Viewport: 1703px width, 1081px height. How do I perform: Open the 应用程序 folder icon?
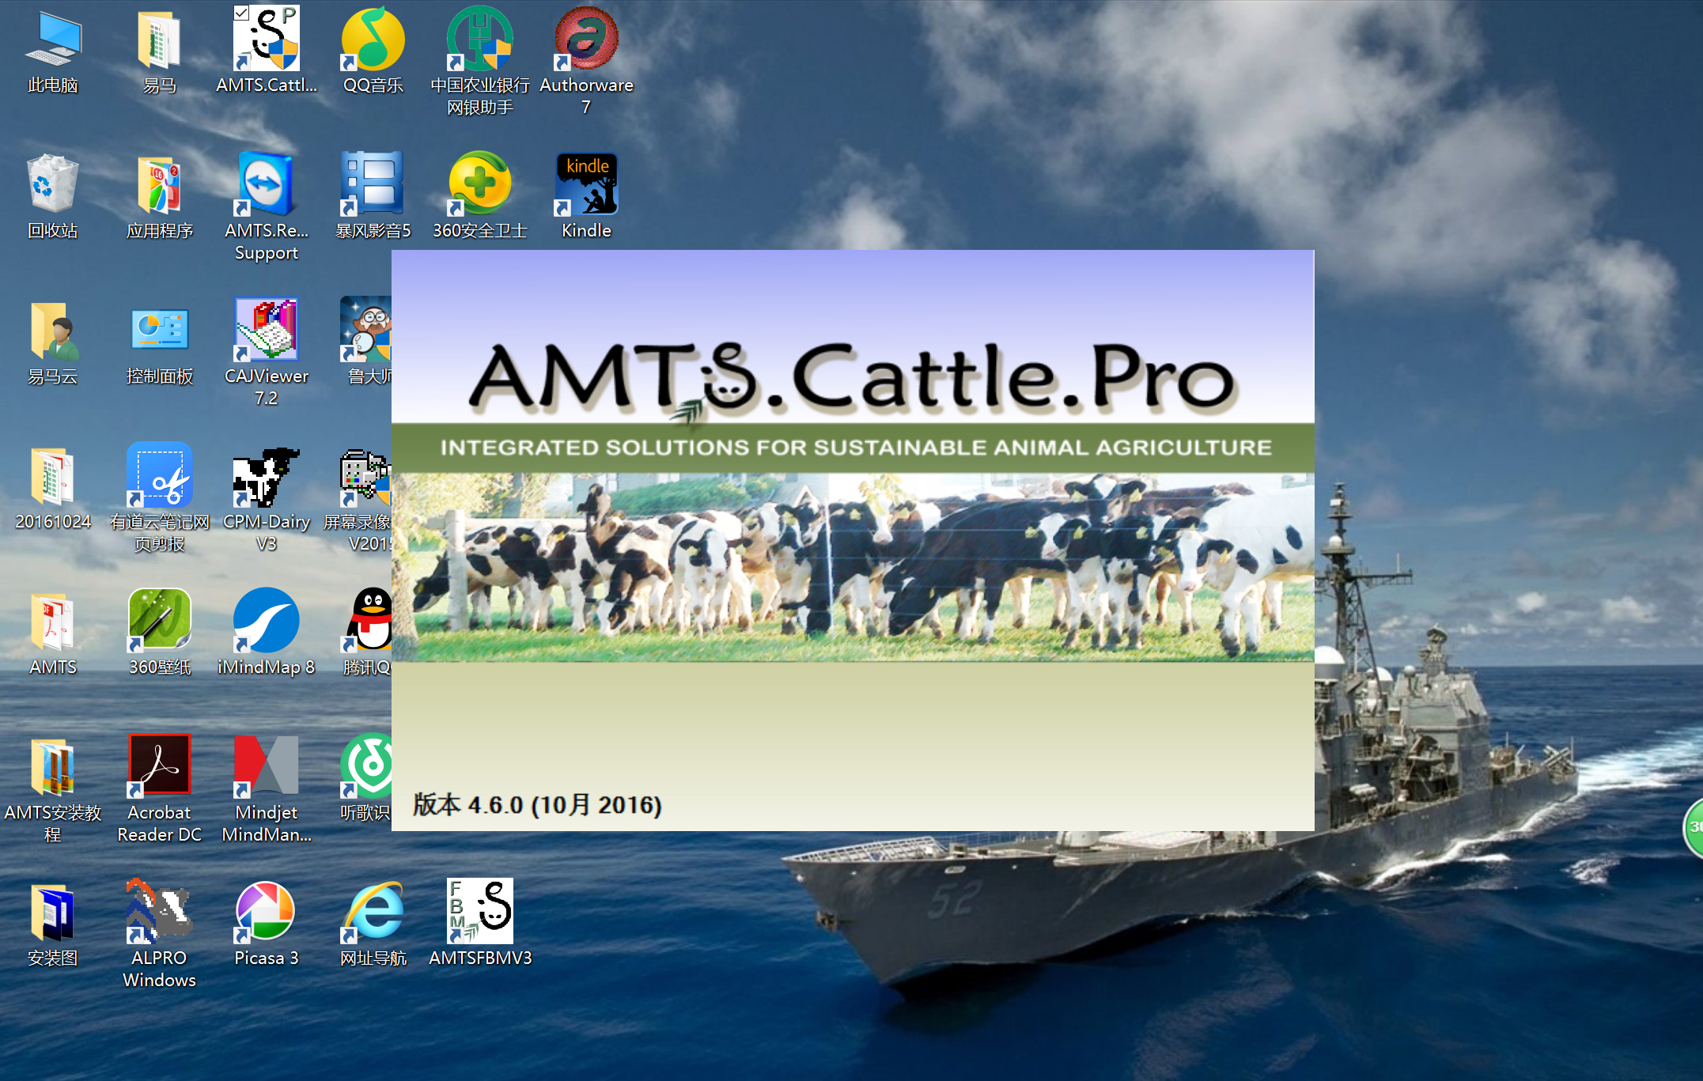(x=159, y=197)
